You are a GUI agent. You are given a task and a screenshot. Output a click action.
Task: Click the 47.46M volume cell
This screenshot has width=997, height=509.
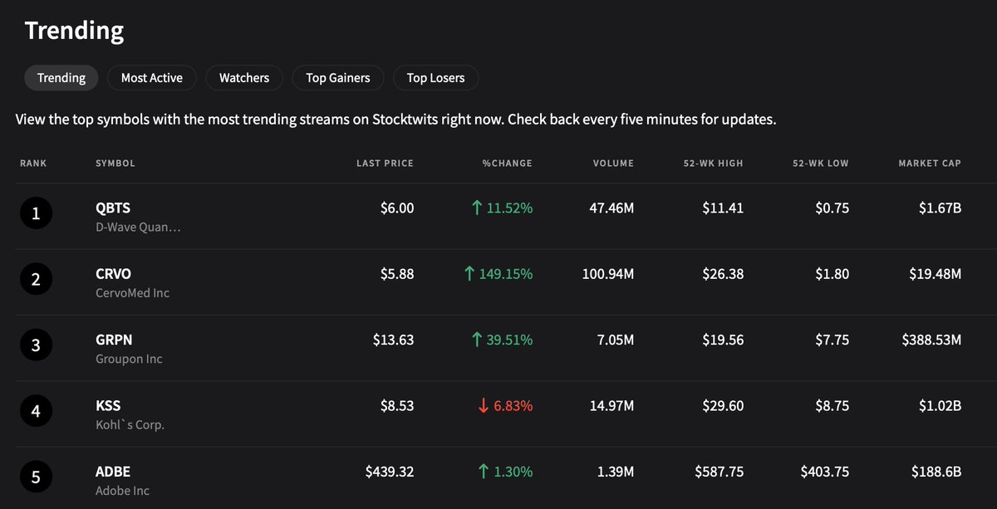611,208
